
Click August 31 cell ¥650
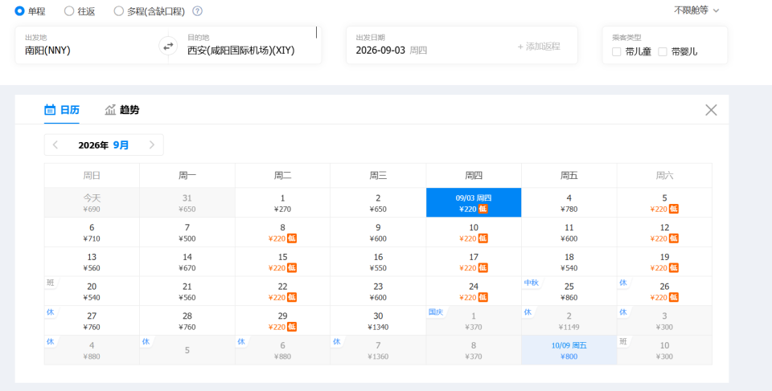pos(187,202)
